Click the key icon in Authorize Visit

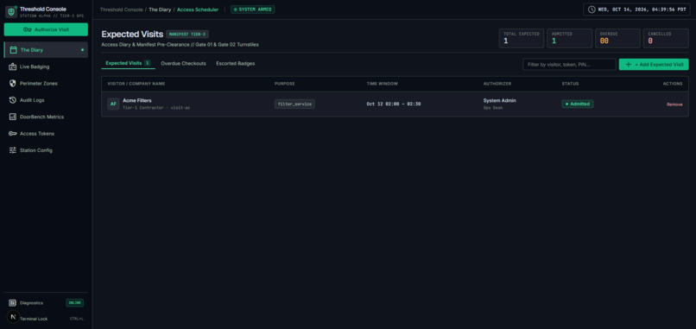tap(28, 29)
